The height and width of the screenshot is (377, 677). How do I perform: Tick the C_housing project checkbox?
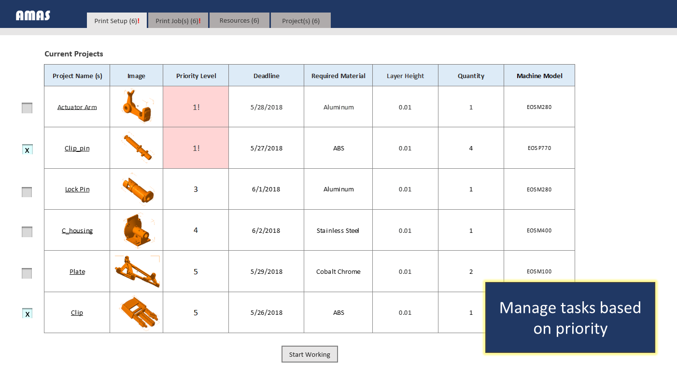pyautogui.click(x=27, y=232)
